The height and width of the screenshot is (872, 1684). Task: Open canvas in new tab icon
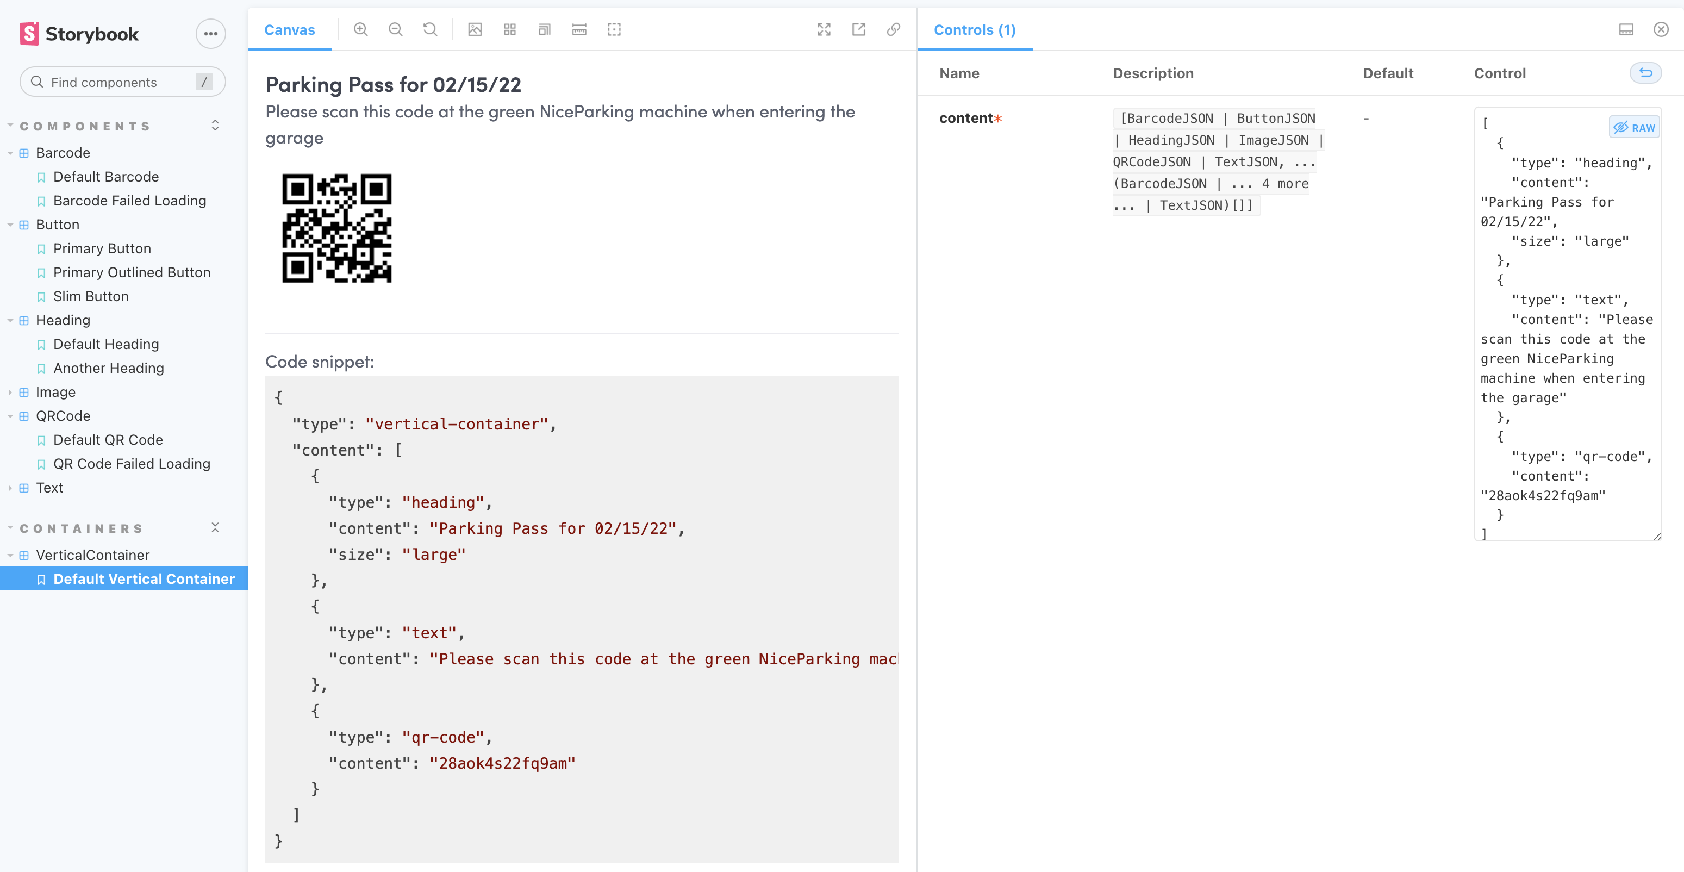[x=859, y=29]
